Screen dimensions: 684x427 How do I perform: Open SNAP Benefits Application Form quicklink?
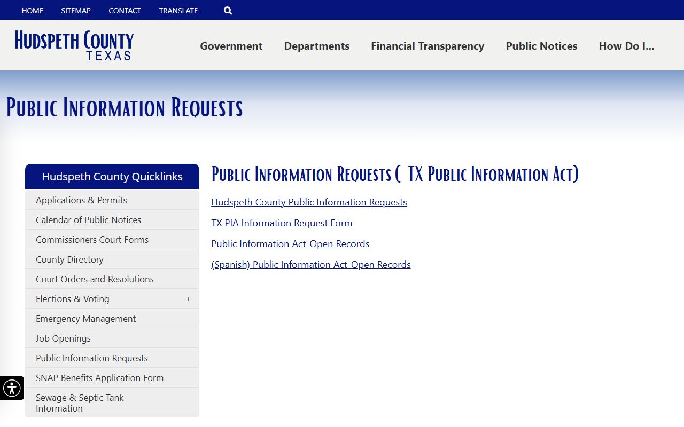(112, 378)
